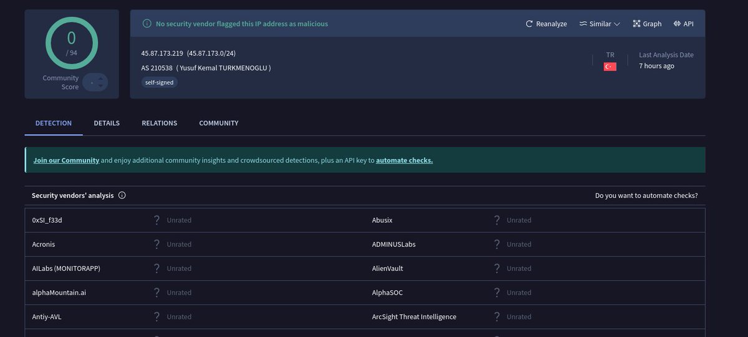Click info icon next to Security vendors' analysis
Viewport: 748px width, 337px height.
122,195
